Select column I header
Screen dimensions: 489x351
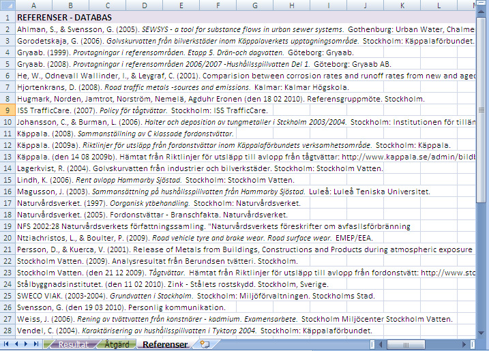[329, 5]
